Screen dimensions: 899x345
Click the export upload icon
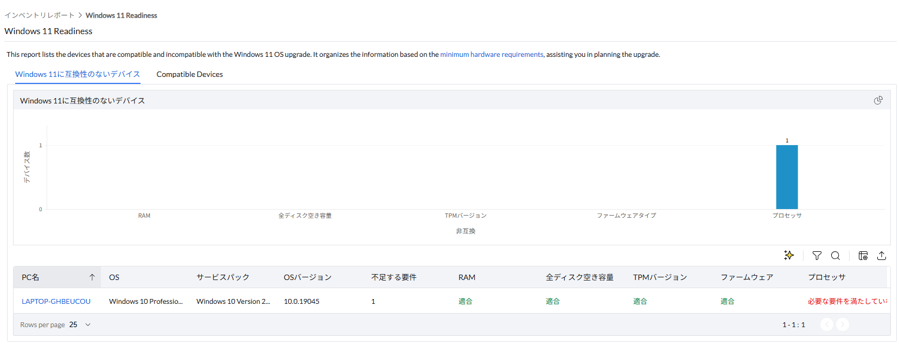pos(882,256)
